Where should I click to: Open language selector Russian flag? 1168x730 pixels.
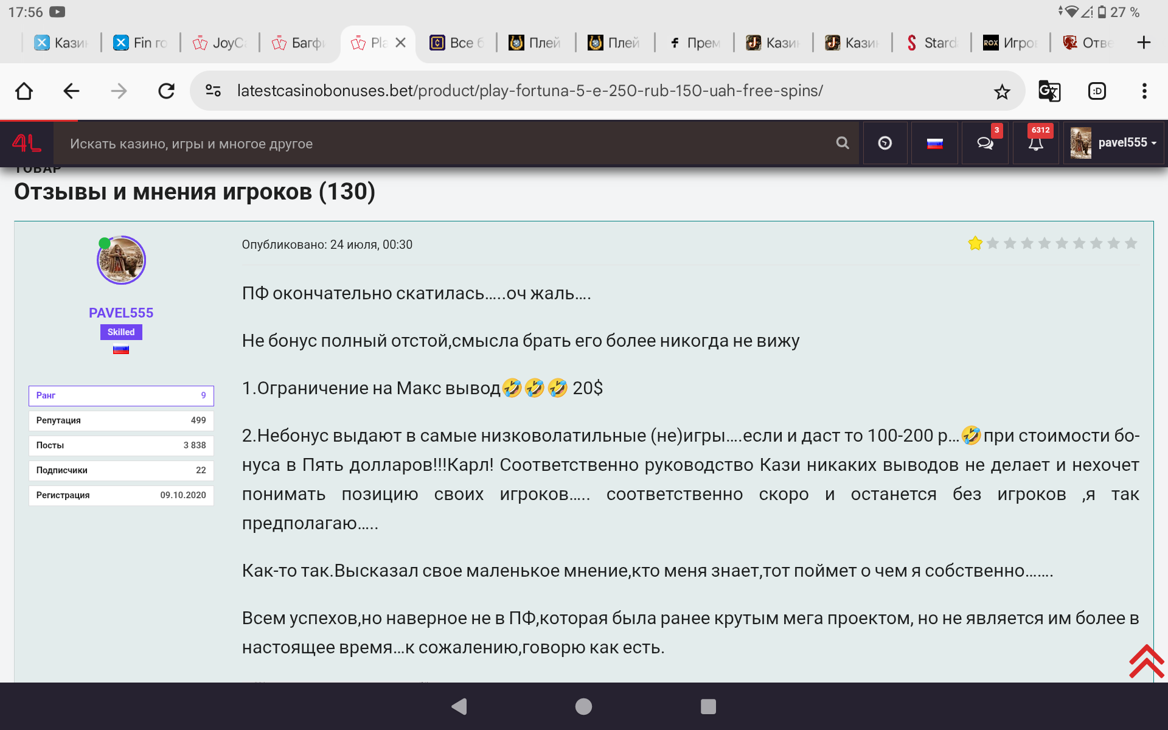pyautogui.click(x=934, y=143)
